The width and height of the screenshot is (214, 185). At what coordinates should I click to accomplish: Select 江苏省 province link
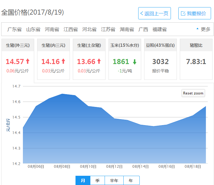pyautogui.click(x=108, y=29)
